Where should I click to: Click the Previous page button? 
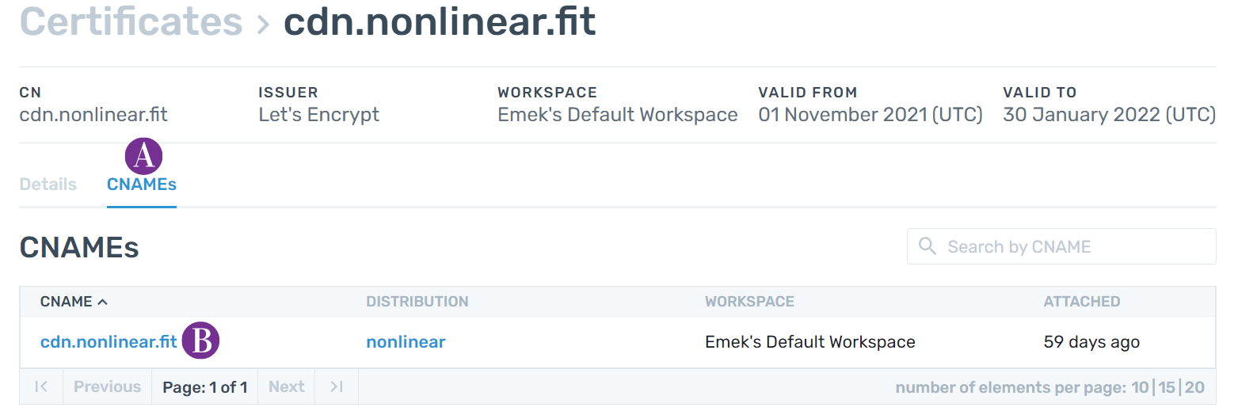pyautogui.click(x=107, y=386)
